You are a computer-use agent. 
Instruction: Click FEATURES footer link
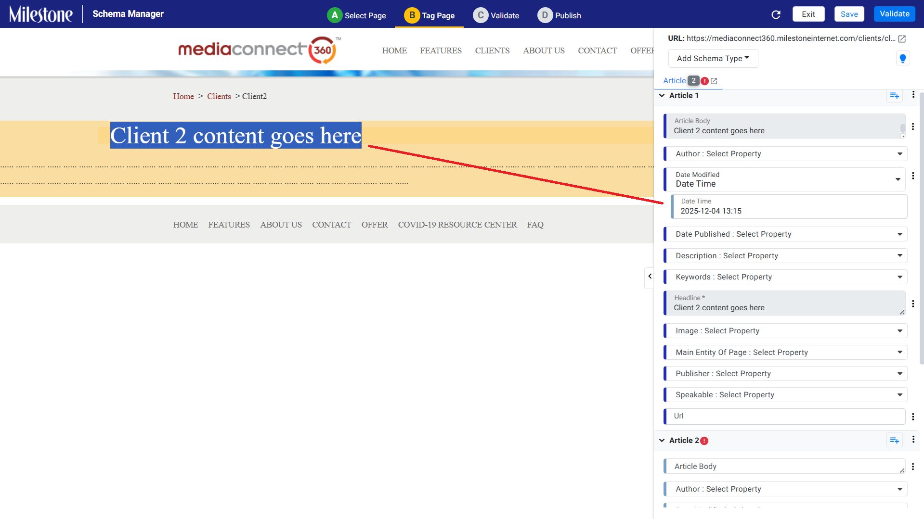229,225
